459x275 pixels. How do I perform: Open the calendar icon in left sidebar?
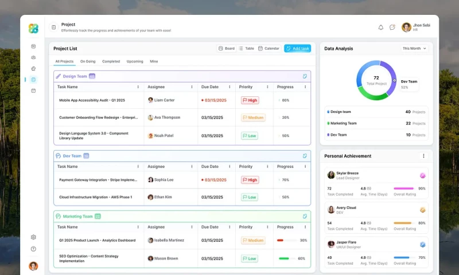tap(33, 91)
